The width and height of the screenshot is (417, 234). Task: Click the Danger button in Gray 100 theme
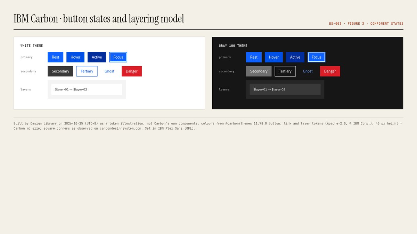coord(330,71)
